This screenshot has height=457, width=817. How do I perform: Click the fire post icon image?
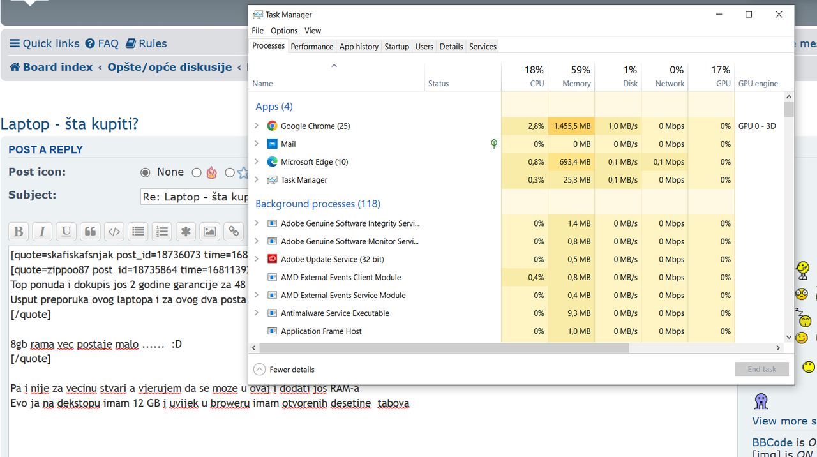pyautogui.click(x=212, y=172)
